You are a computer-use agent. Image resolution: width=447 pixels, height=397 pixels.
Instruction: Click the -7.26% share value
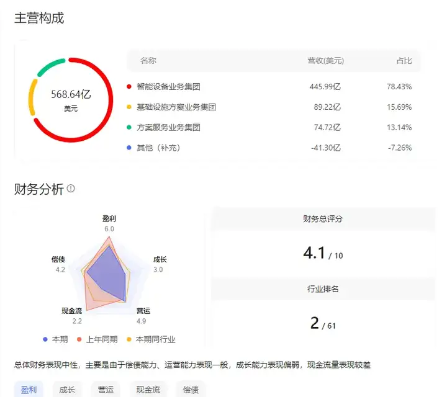point(400,148)
